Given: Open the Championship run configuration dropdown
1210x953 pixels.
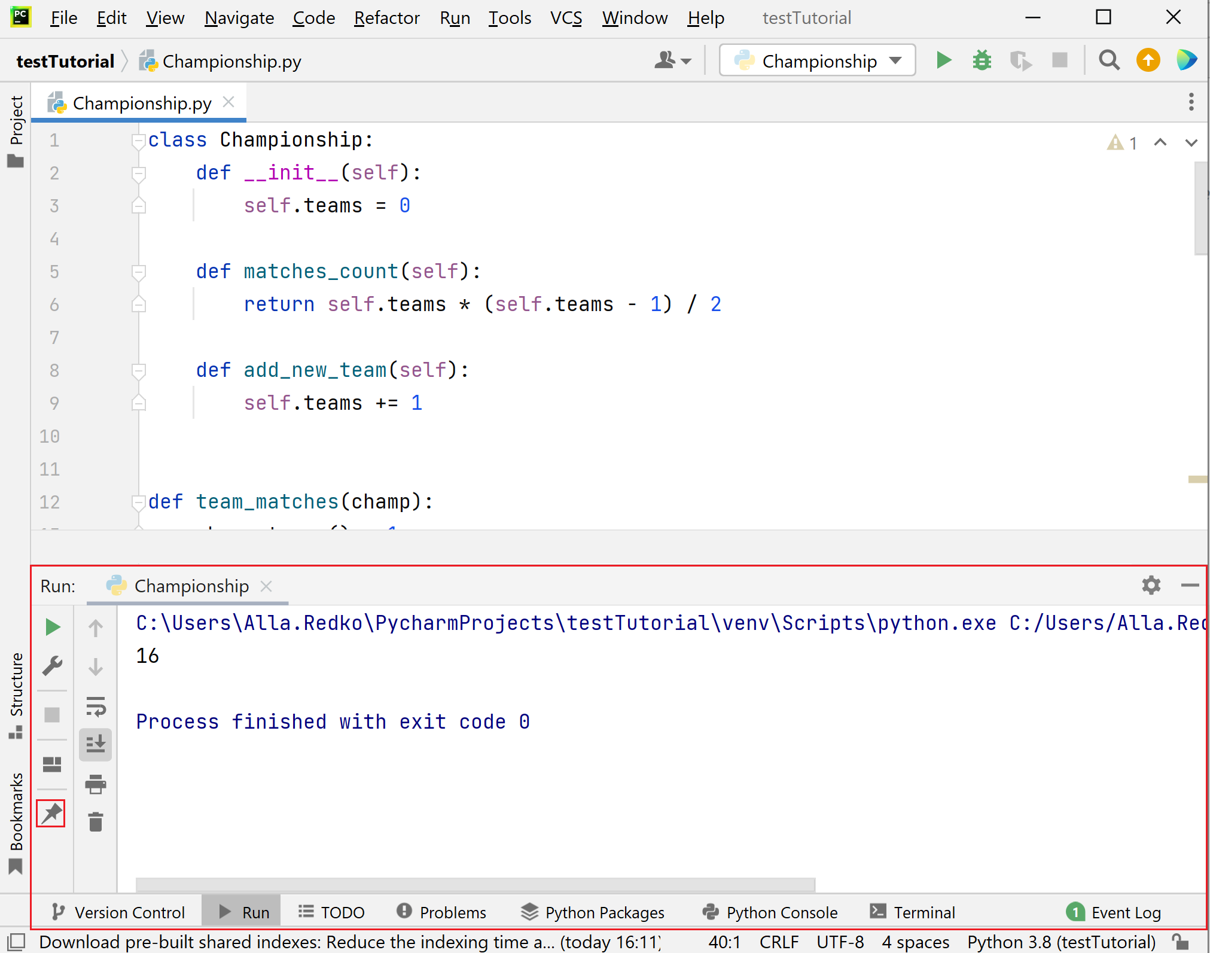Looking at the screenshot, I should [x=817, y=60].
